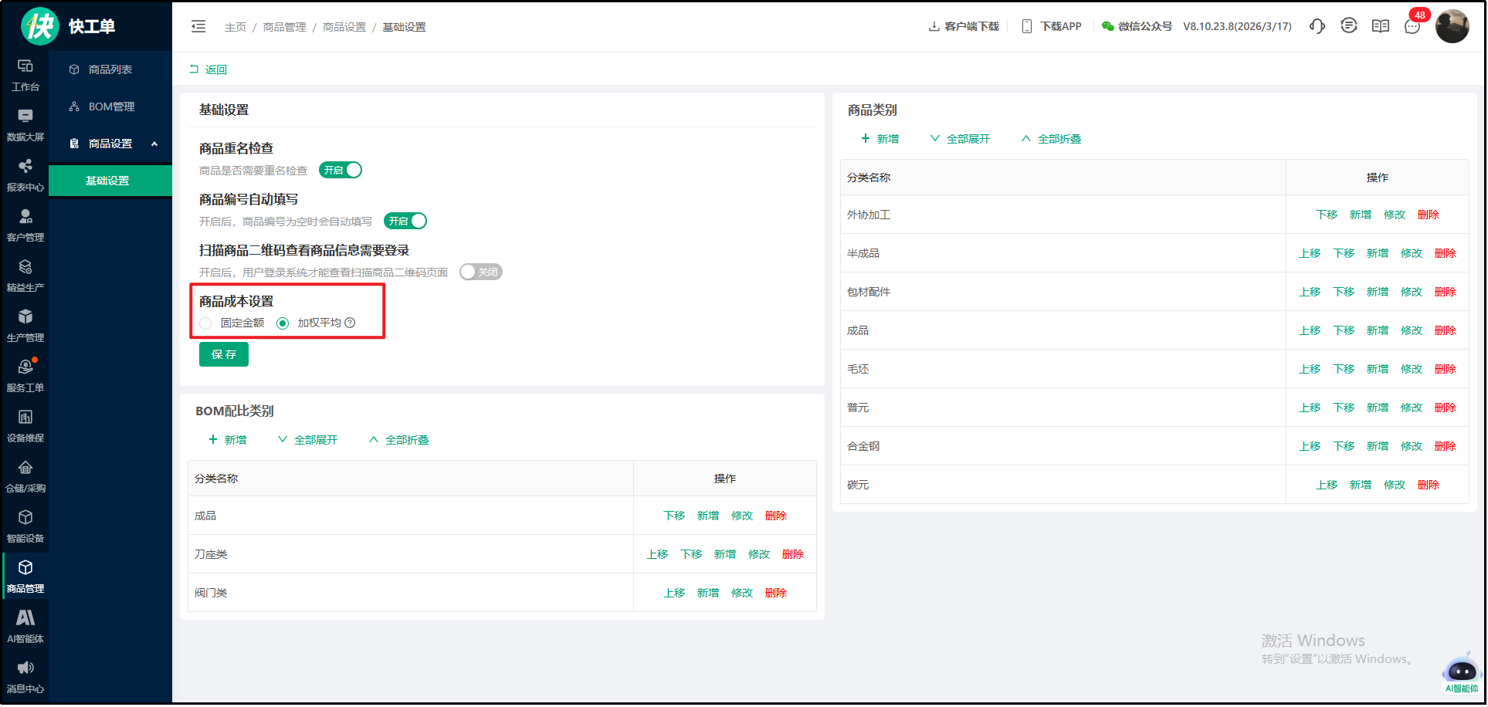Enable the QR code login requirement switch

(480, 272)
